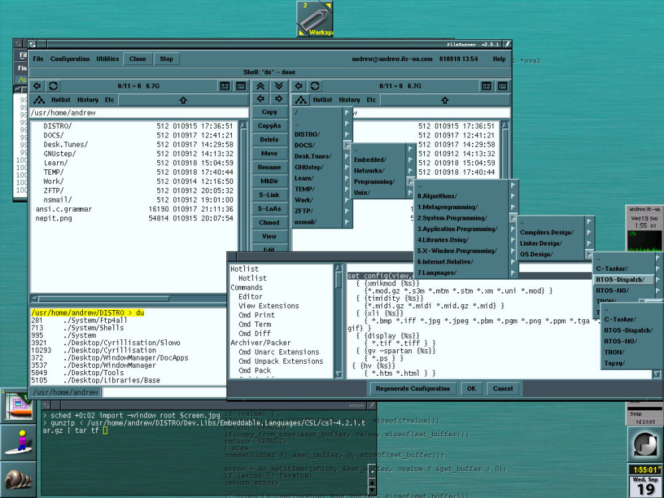Expand the nsmail/ submenu arrow
Screen dimensions: 664x498
[x=347, y=222]
